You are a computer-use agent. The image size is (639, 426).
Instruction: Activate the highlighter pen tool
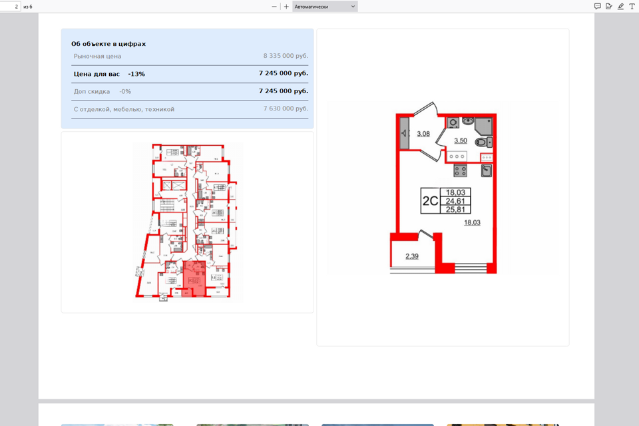point(620,6)
